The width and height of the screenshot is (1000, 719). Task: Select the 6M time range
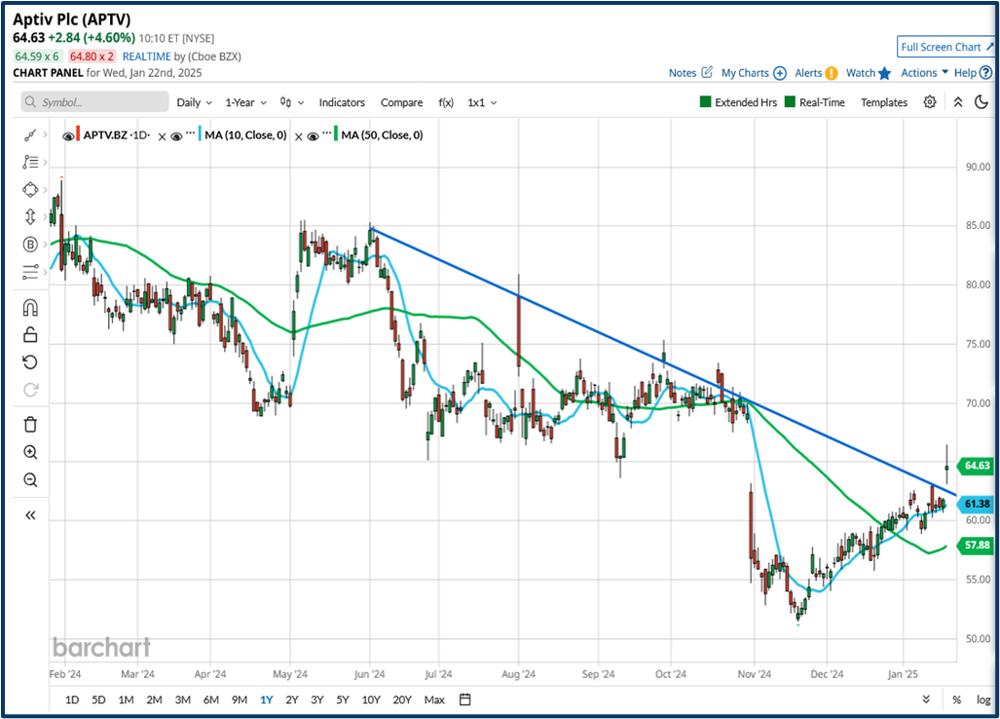click(x=210, y=700)
